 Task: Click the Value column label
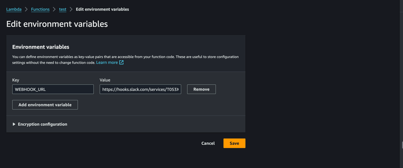coord(105,80)
